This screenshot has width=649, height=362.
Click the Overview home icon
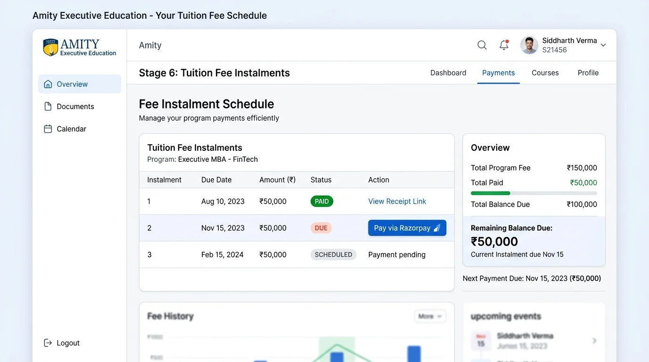tap(48, 84)
